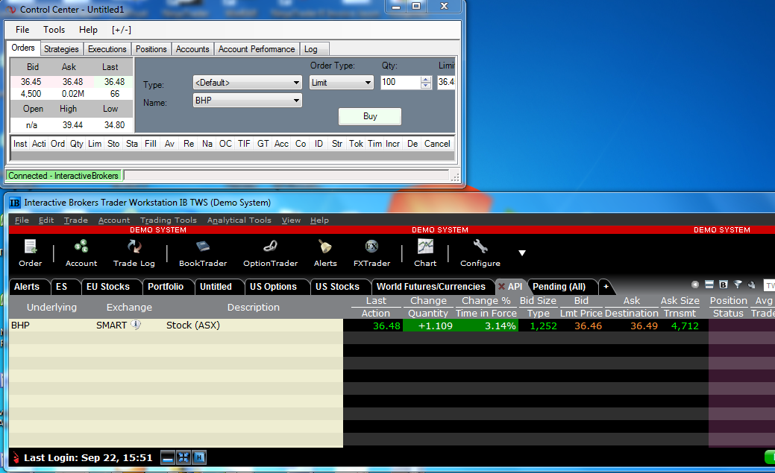Click the info icon beside SMART exchange

pyautogui.click(x=136, y=325)
